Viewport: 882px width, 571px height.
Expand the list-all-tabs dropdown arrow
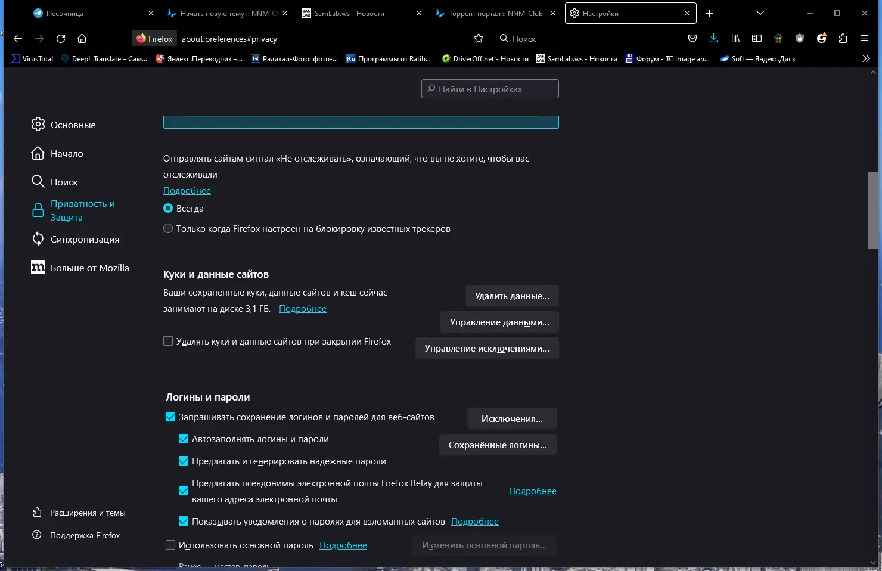tap(760, 13)
